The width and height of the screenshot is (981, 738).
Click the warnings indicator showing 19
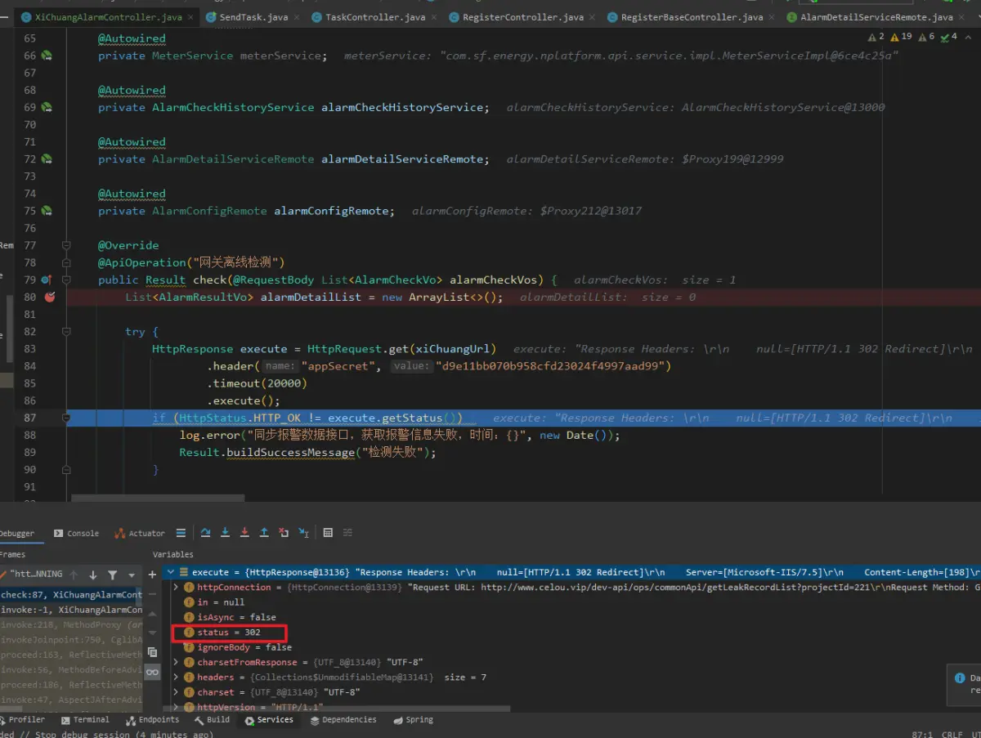901,37
